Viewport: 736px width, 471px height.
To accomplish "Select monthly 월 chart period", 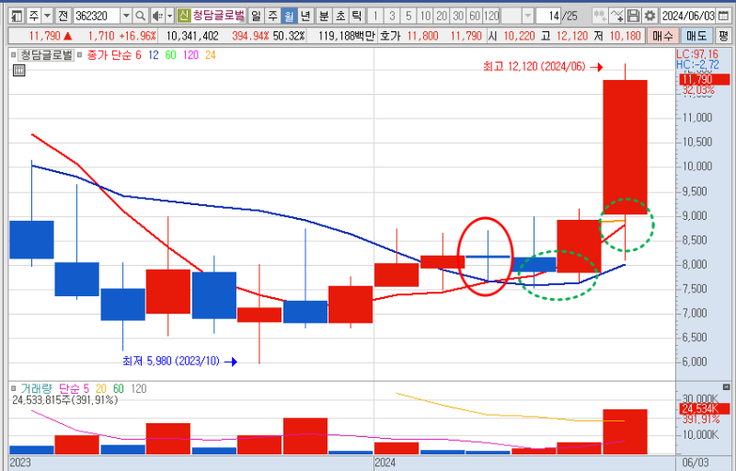I will click(x=289, y=16).
